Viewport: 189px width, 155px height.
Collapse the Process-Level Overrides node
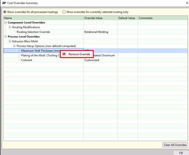point(6,37)
